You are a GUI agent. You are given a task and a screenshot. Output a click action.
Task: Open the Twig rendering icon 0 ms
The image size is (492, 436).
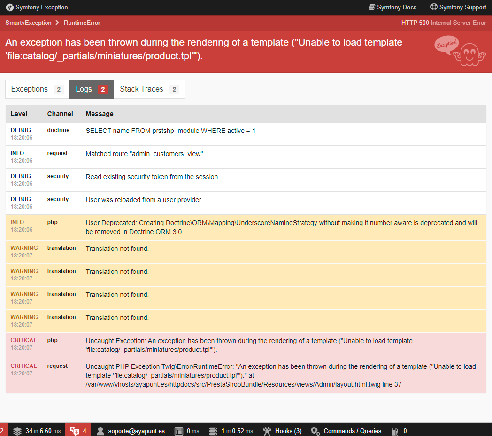[x=179, y=431]
